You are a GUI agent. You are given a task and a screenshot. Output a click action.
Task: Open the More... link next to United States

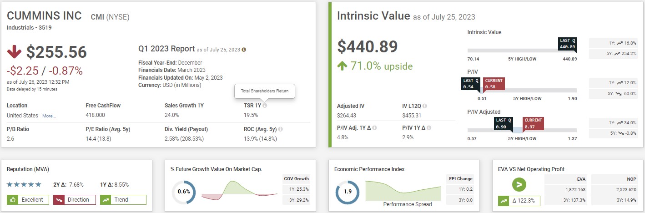[x=49, y=116]
